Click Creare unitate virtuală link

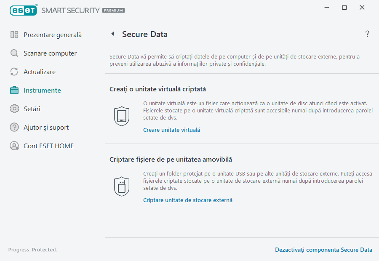pyautogui.click(x=171, y=130)
